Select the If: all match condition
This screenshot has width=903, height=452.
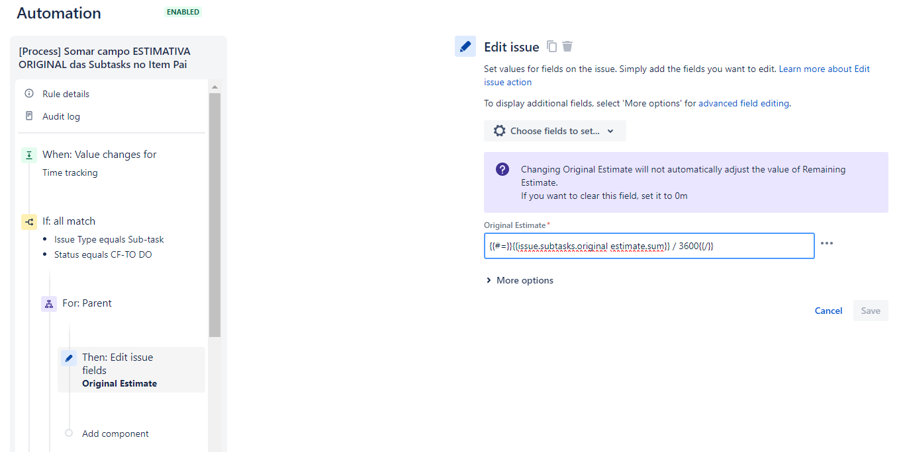[x=69, y=221]
